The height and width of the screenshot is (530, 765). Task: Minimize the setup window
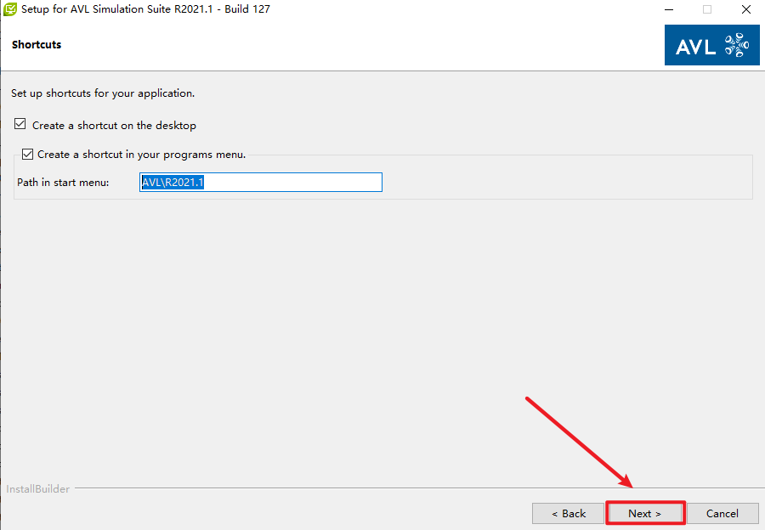pos(667,9)
